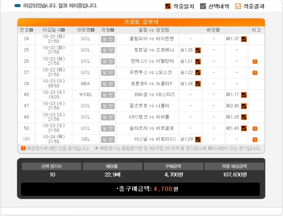
Task: Click the 아스널 vs 비토리SC match name
Action: (x=155, y=139)
